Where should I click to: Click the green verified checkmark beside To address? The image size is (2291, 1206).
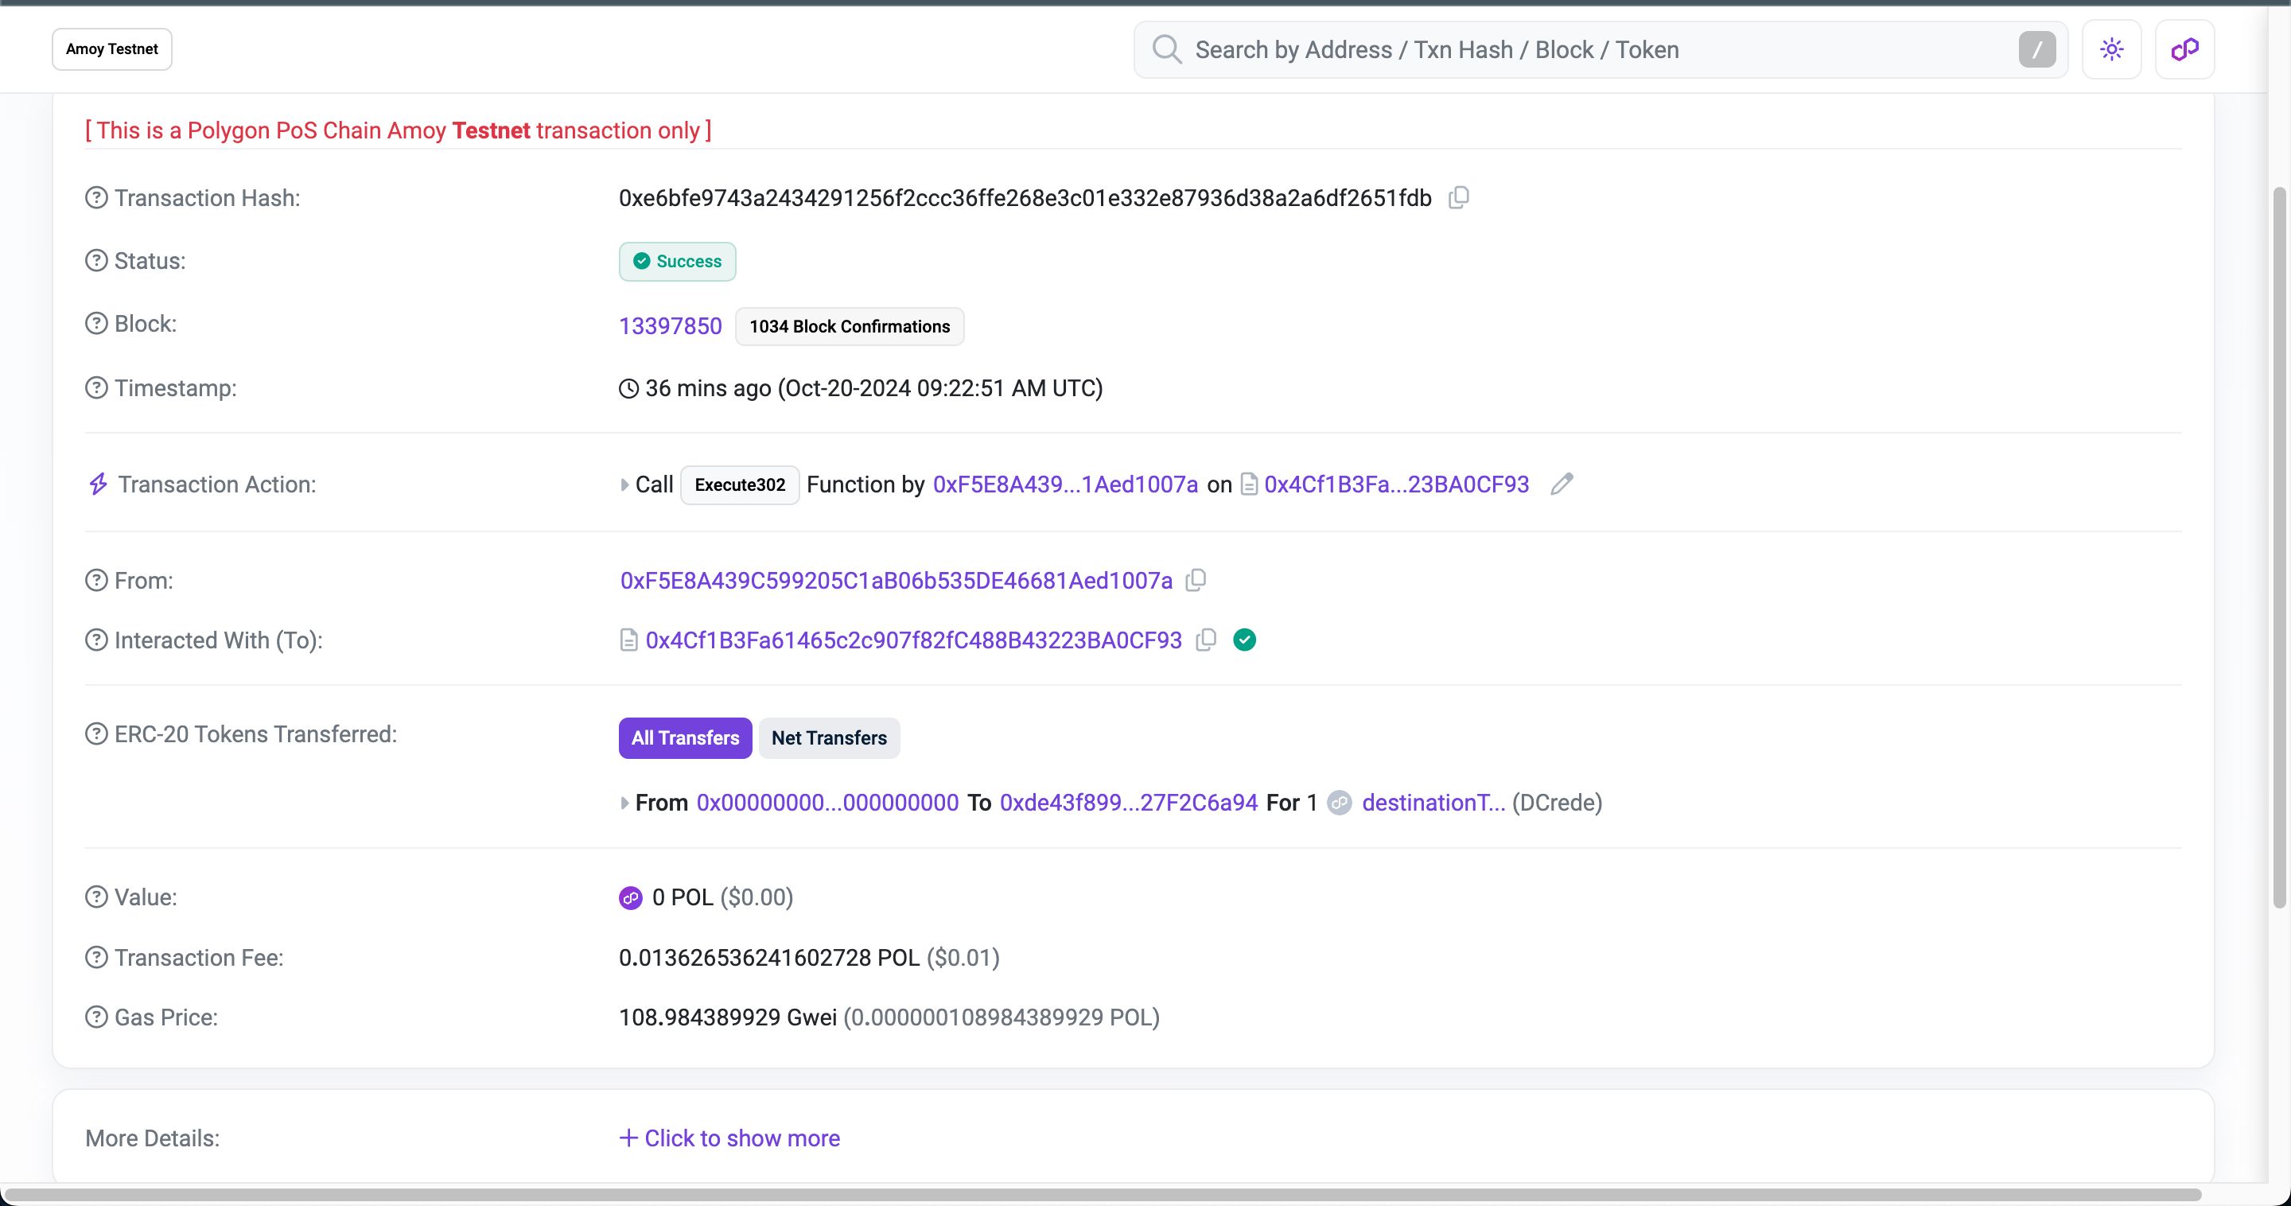1244,640
